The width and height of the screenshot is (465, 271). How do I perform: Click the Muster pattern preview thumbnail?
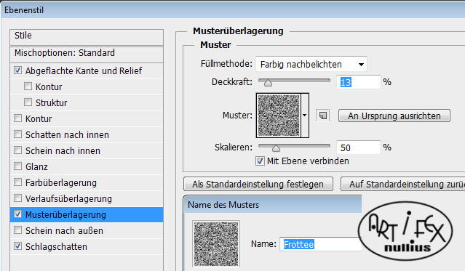[279, 116]
